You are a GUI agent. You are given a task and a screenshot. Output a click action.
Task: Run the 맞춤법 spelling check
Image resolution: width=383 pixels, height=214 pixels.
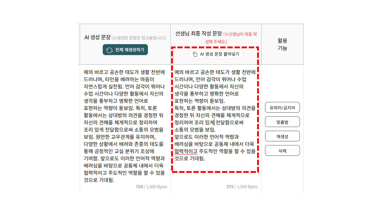point(282,122)
